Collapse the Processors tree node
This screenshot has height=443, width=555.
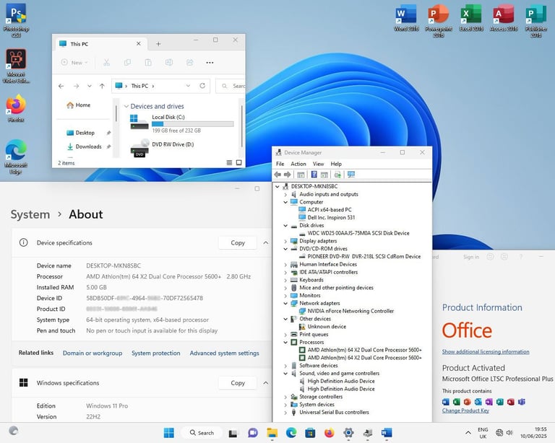pyautogui.click(x=285, y=342)
